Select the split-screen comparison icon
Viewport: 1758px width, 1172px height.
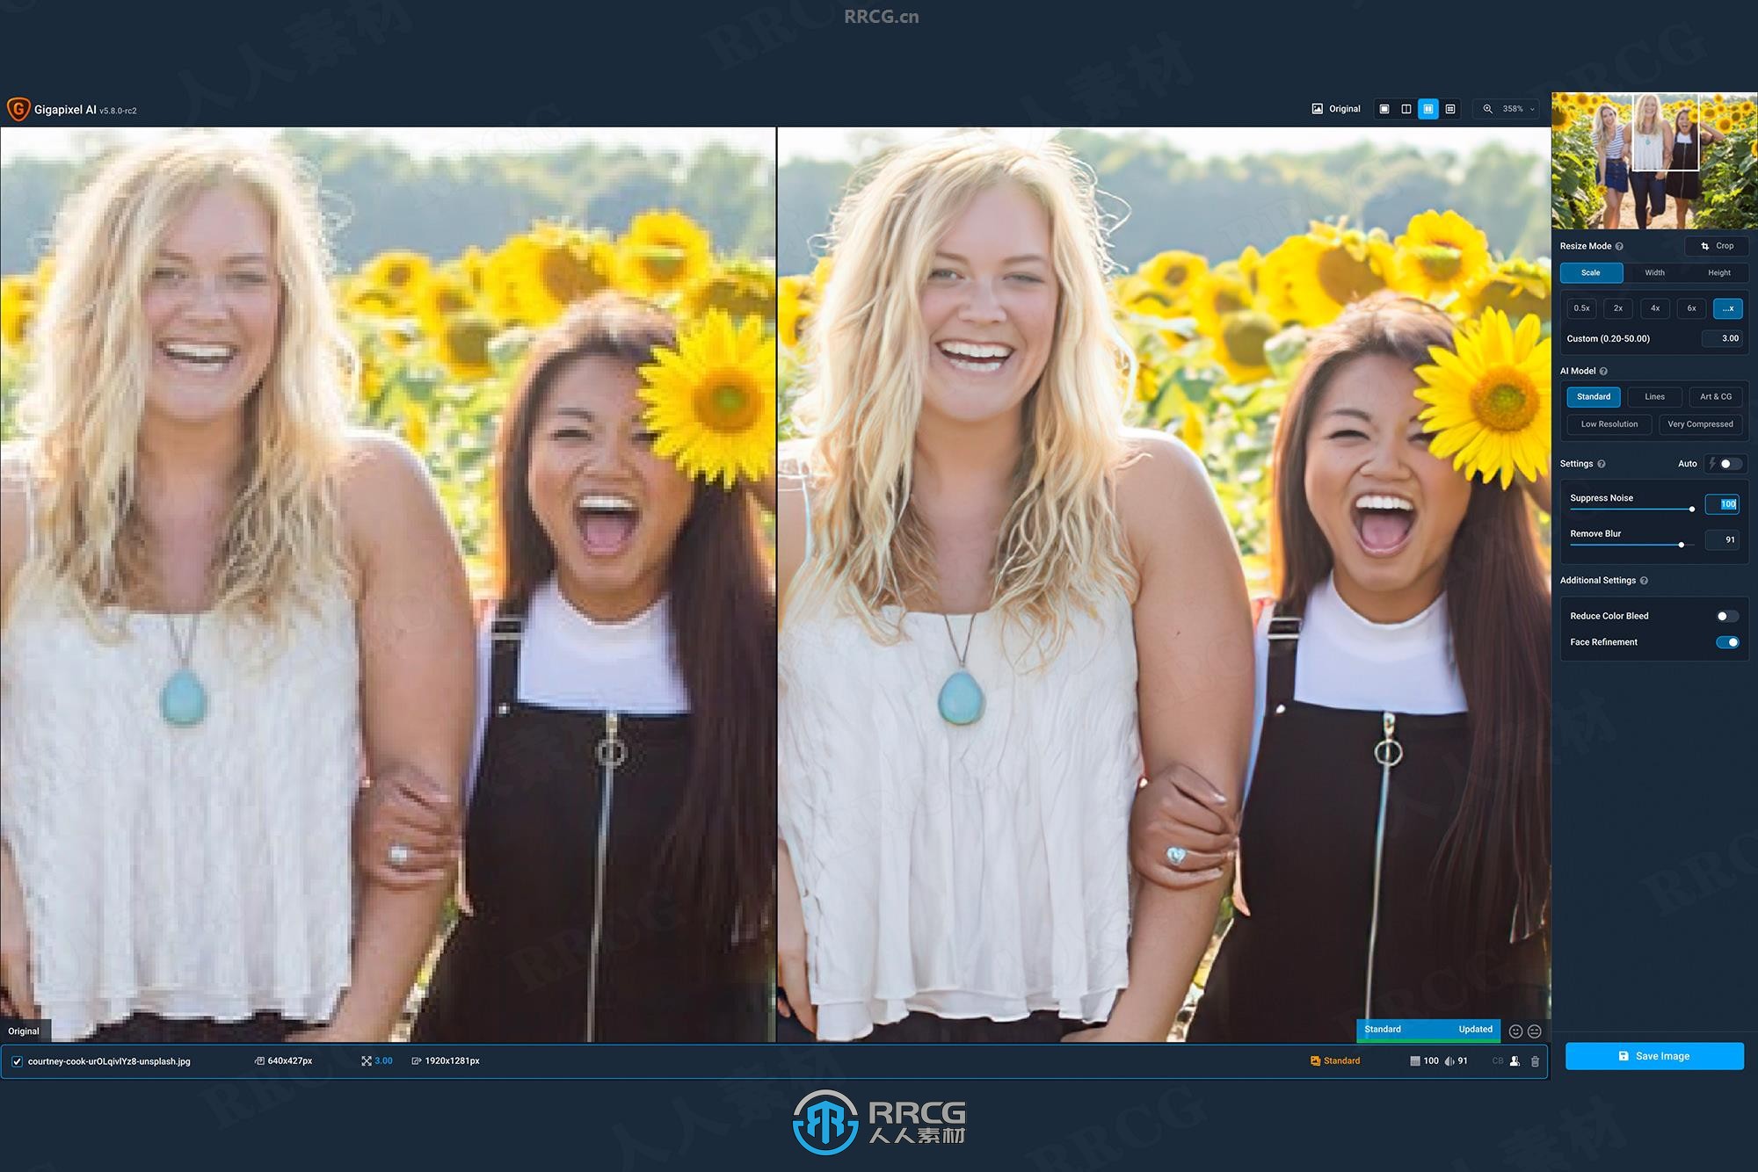(x=1426, y=110)
